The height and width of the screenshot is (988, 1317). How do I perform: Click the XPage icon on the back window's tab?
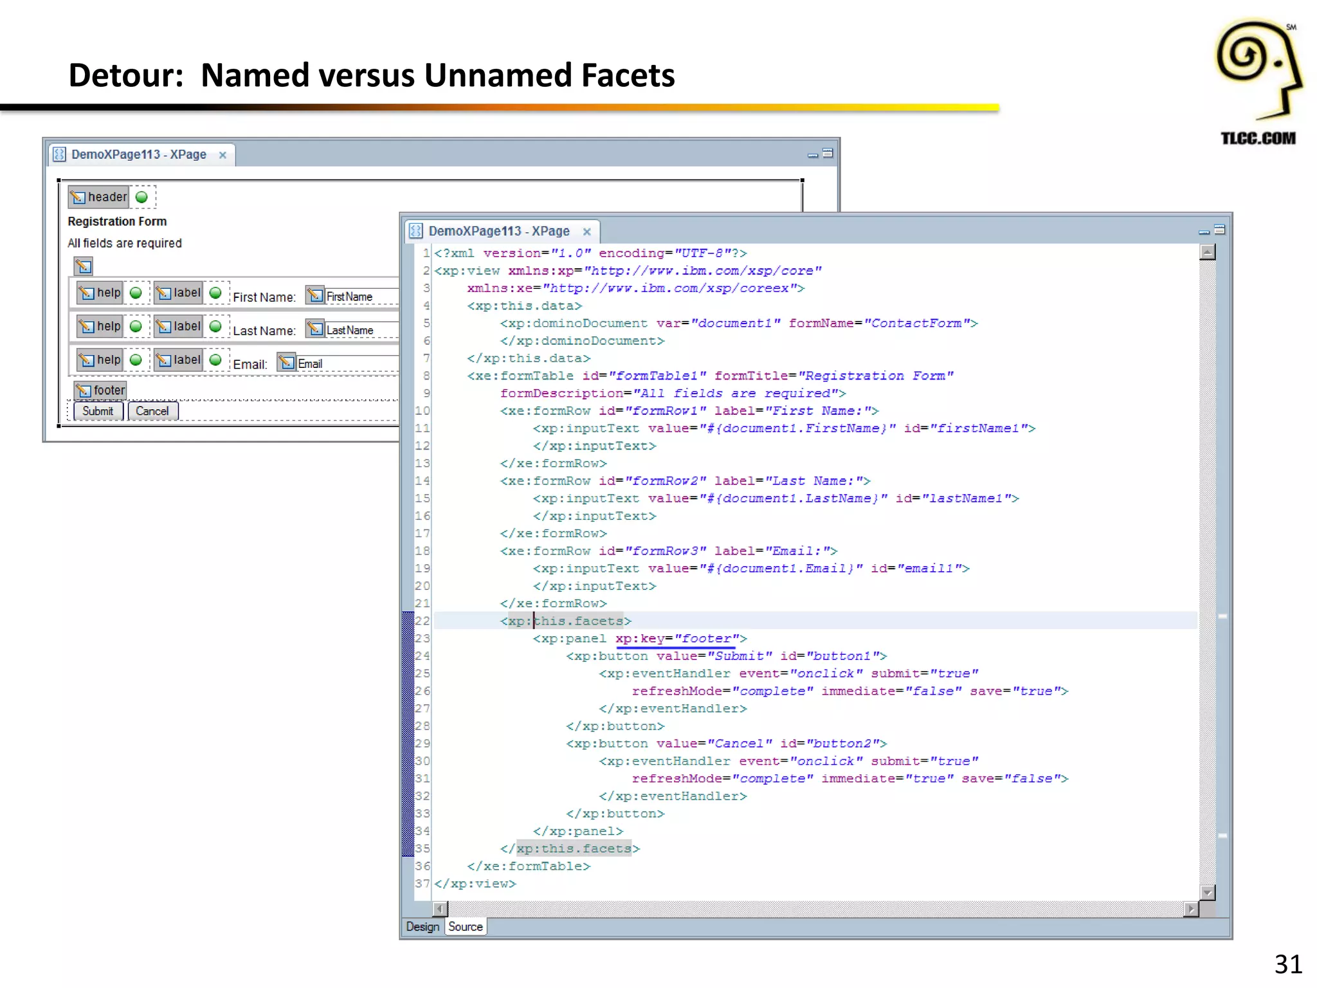click(59, 154)
